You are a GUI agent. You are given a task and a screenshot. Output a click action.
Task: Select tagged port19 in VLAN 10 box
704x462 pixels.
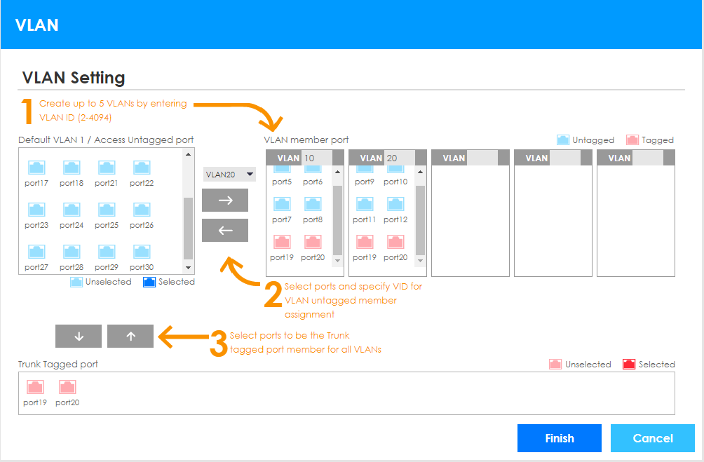(x=282, y=243)
